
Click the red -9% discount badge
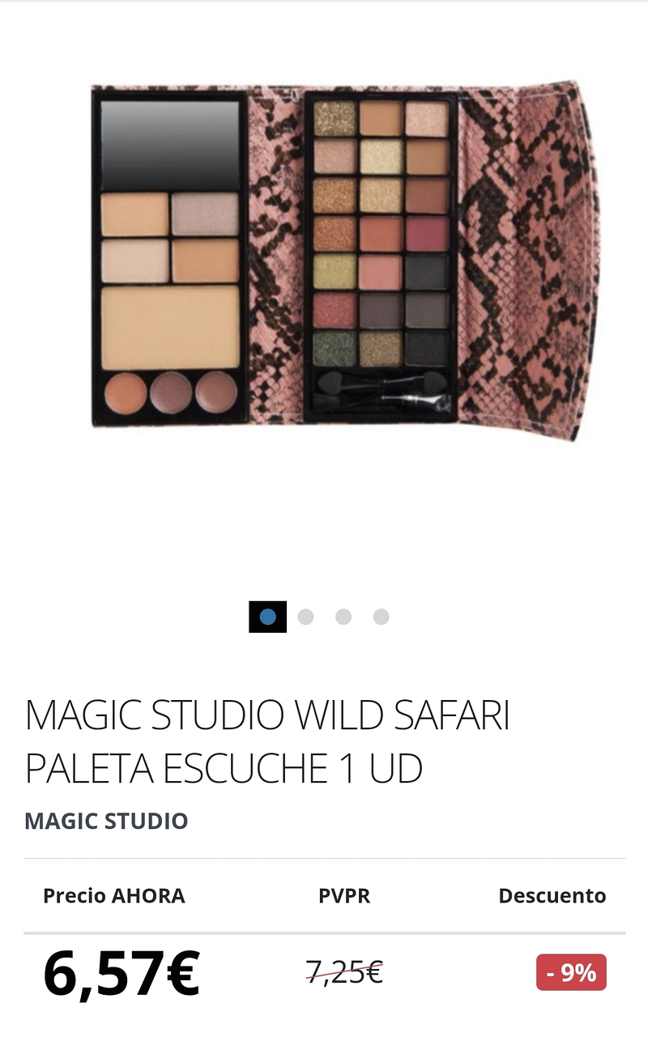click(571, 972)
